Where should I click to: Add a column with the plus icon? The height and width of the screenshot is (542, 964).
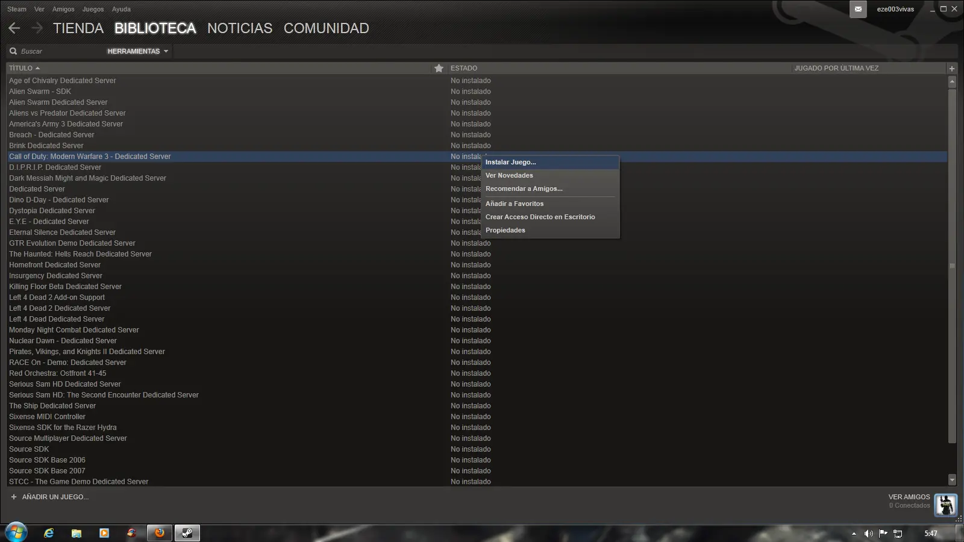click(x=952, y=69)
